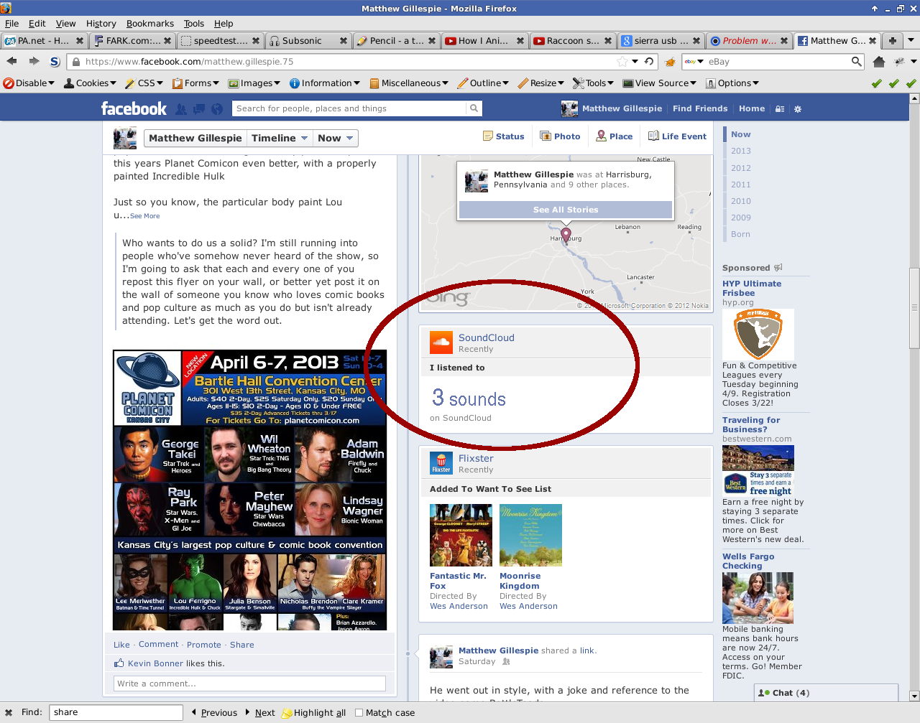Reload the page with the refresh icon
Viewport: 920px width, 723px height.
pos(649,62)
